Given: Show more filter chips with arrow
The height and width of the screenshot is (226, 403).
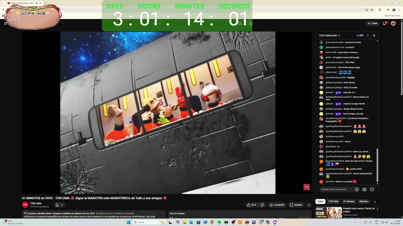Looking at the screenshot, I should click(375, 202).
